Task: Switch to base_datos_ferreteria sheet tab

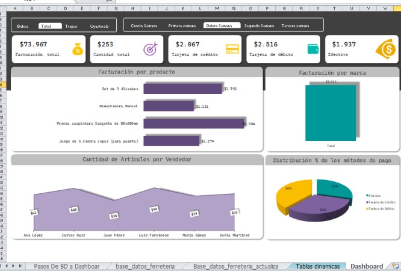Action: coord(145,266)
